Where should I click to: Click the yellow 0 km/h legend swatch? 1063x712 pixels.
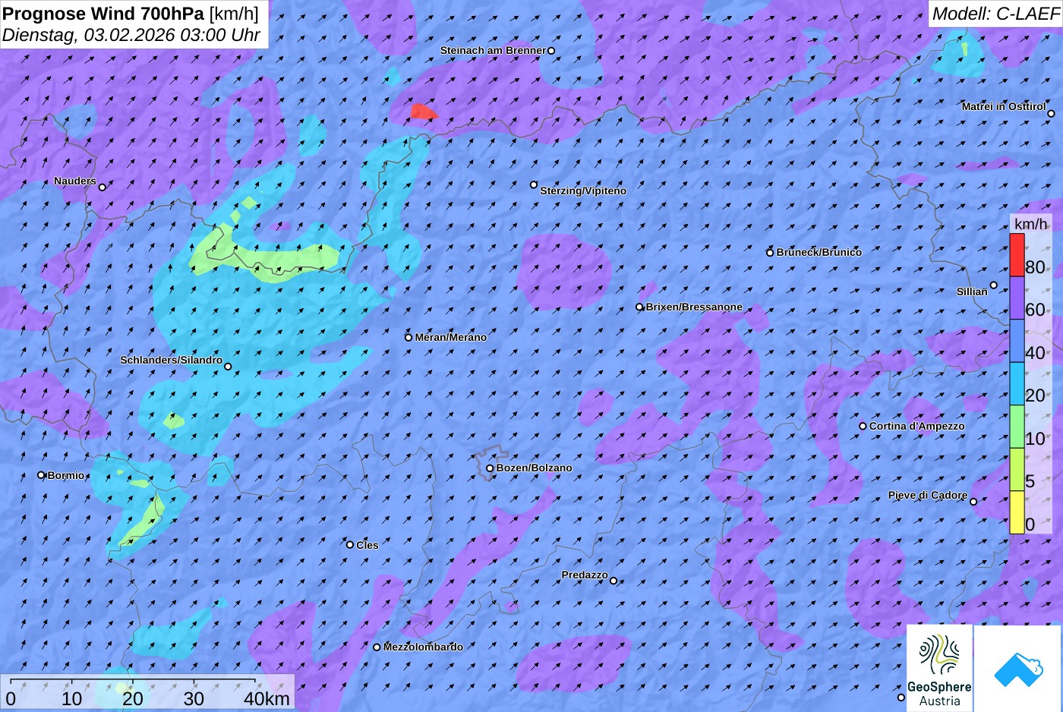pos(1017,512)
